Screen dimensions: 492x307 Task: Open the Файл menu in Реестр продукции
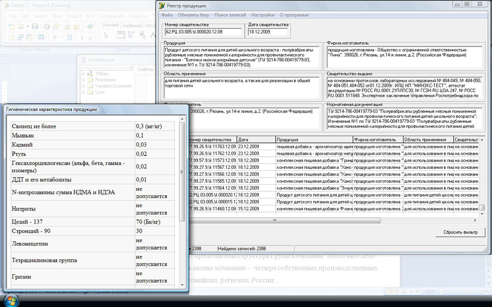pyautogui.click(x=167, y=15)
